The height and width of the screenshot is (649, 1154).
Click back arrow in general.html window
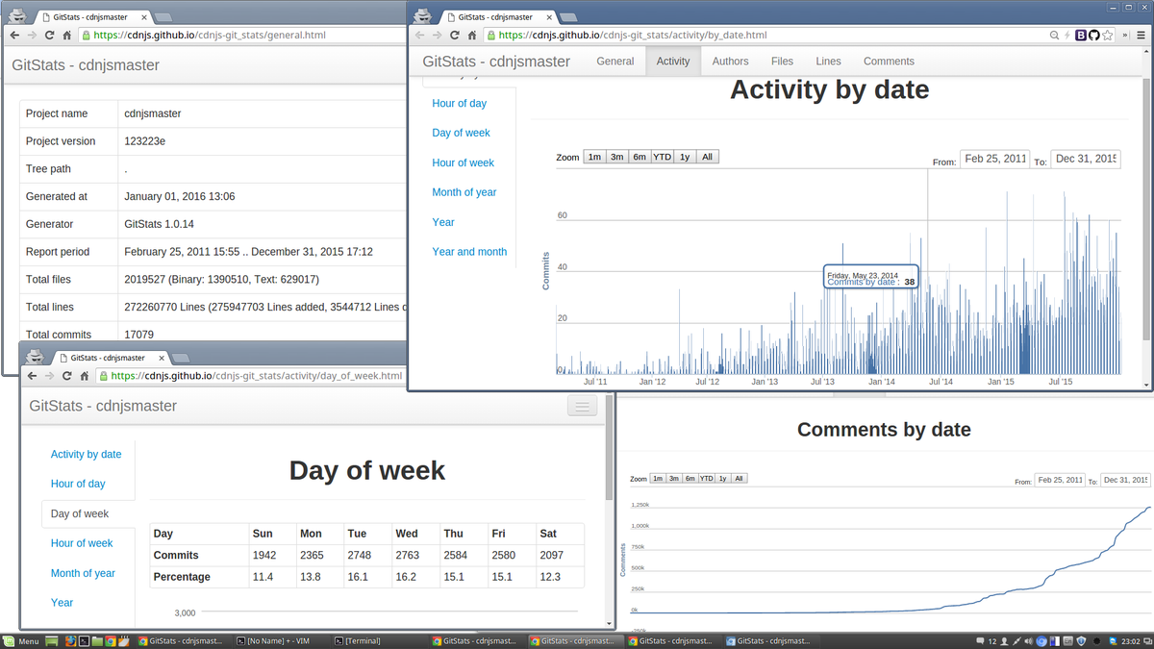(15, 35)
